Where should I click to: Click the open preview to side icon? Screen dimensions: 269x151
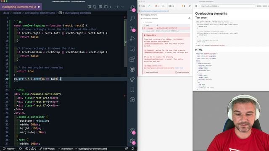coord(100,7)
